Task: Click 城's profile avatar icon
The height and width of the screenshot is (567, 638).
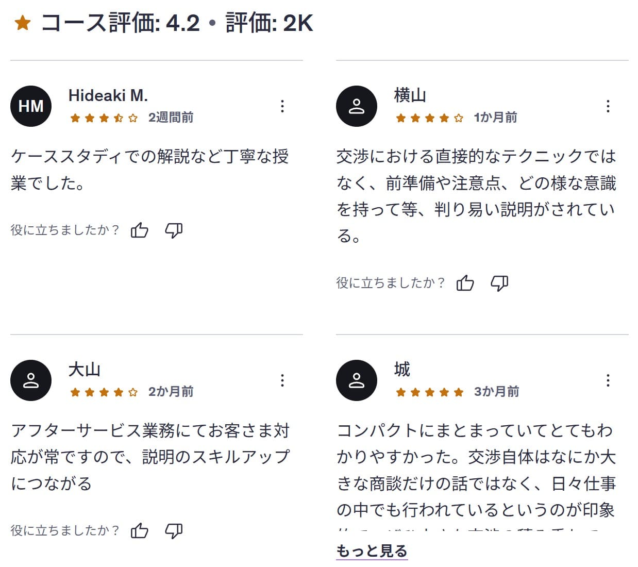Action: [357, 380]
